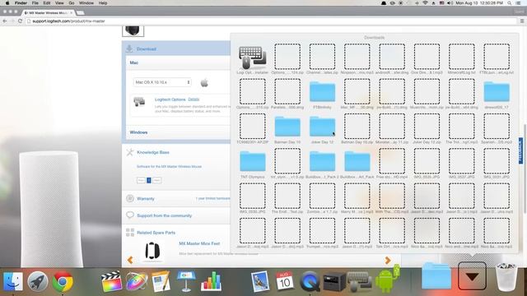The height and width of the screenshot is (296, 527).
Task: Open the File menu
Action: 35,3
